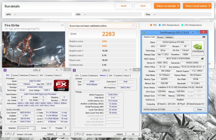Click the blue GPU Temperature legend swatch
The width and height of the screenshot is (216, 140).
(160, 25)
